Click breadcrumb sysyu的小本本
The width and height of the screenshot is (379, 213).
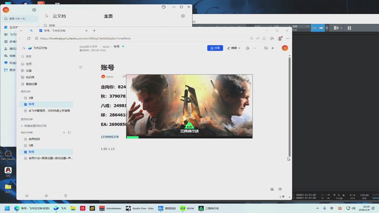88,46
